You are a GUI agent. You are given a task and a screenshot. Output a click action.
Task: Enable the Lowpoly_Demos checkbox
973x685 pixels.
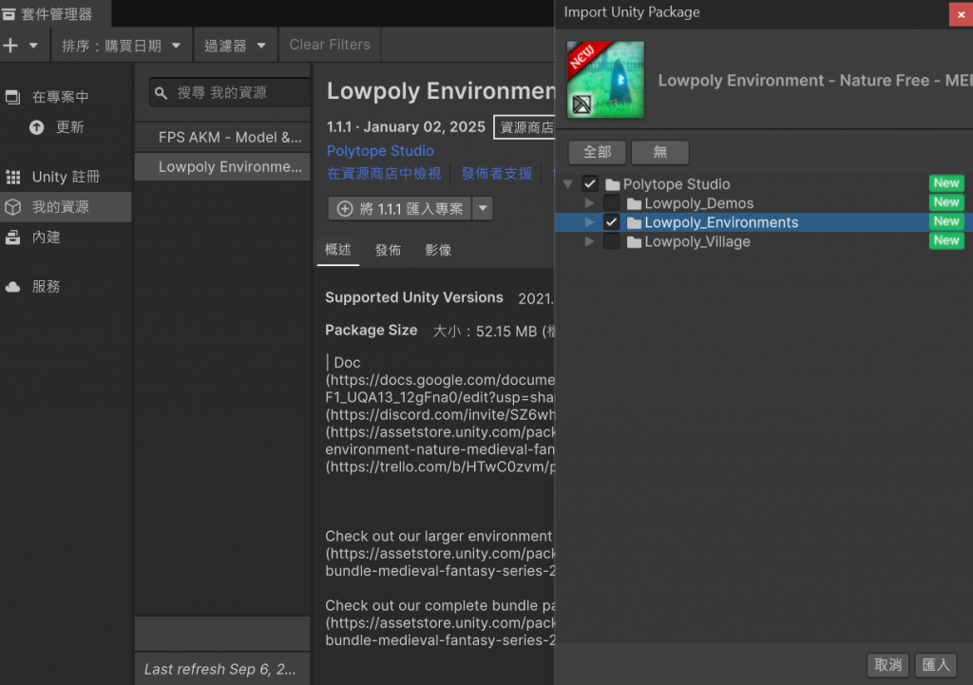[612, 203]
